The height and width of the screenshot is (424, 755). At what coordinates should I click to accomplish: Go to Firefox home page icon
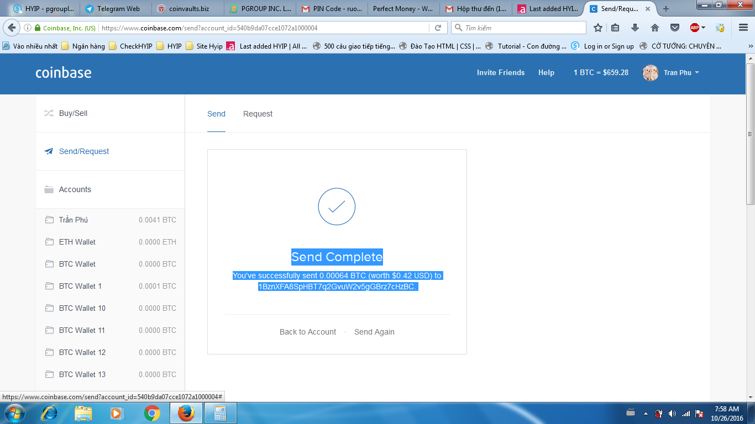tap(655, 28)
